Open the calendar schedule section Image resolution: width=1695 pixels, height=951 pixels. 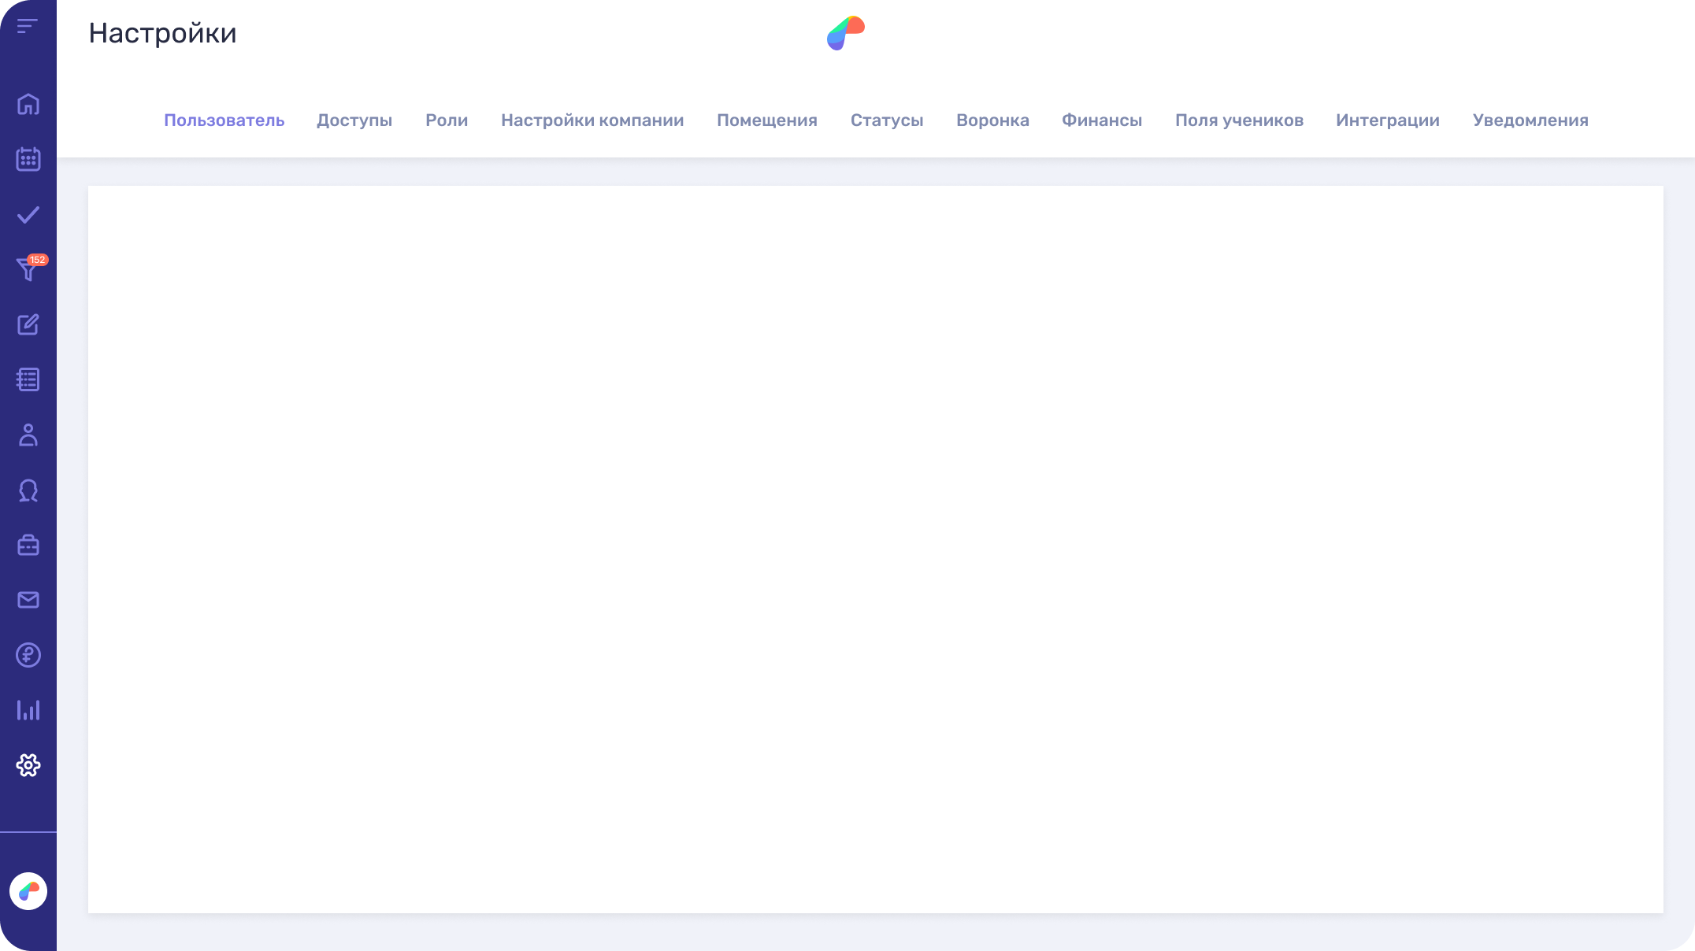click(28, 159)
